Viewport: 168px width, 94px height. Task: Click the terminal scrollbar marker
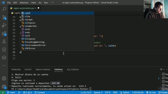point(159,78)
